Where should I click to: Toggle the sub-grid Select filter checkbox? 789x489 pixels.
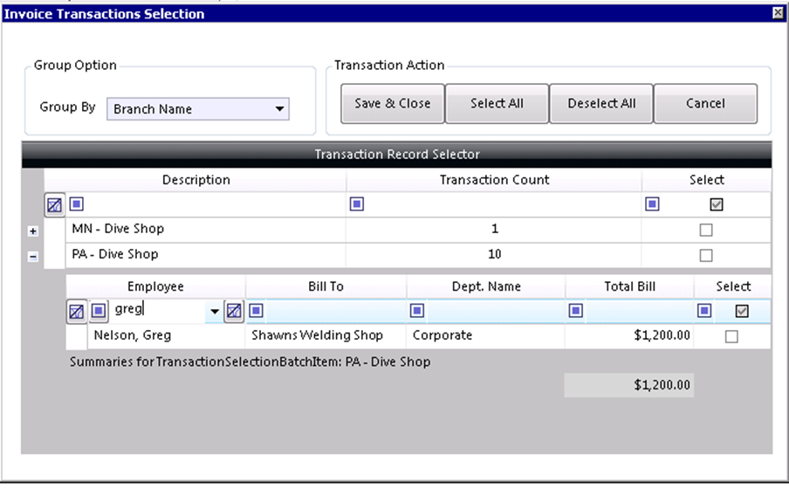click(742, 311)
